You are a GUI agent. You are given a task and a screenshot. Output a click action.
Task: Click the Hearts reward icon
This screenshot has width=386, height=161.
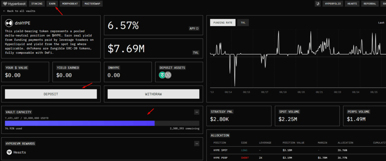tap(9, 152)
